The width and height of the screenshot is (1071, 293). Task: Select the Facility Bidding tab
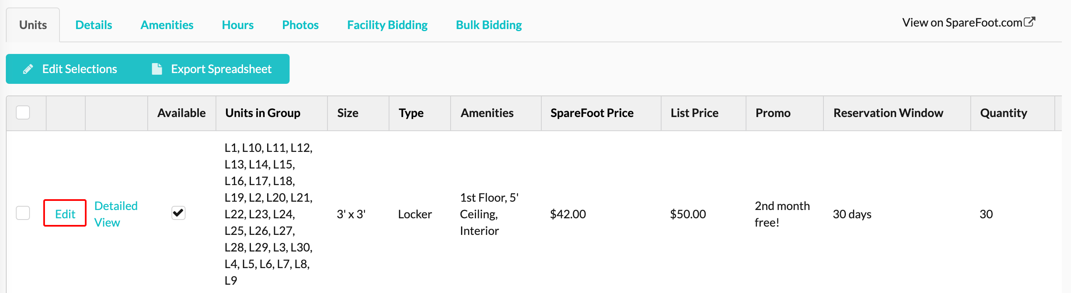tap(387, 25)
